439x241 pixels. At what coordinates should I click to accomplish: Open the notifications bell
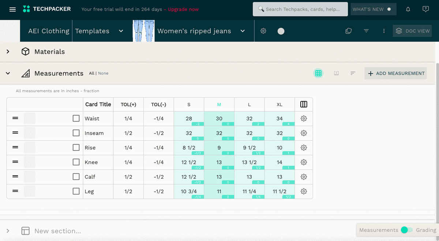tap(408, 9)
